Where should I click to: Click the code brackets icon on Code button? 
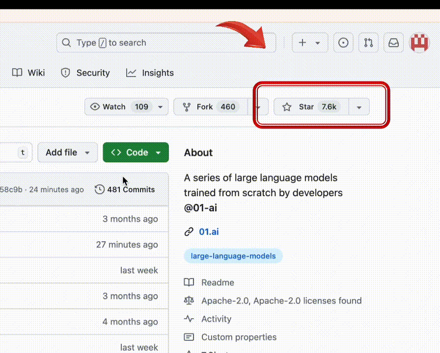pyautogui.click(x=116, y=152)
